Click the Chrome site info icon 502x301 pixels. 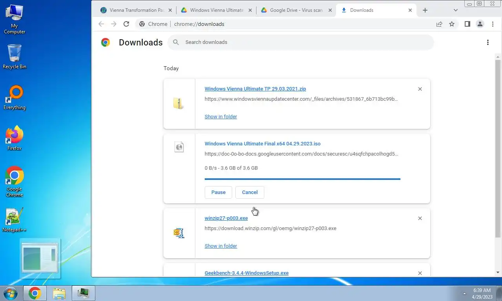click(x=142, y=24)
